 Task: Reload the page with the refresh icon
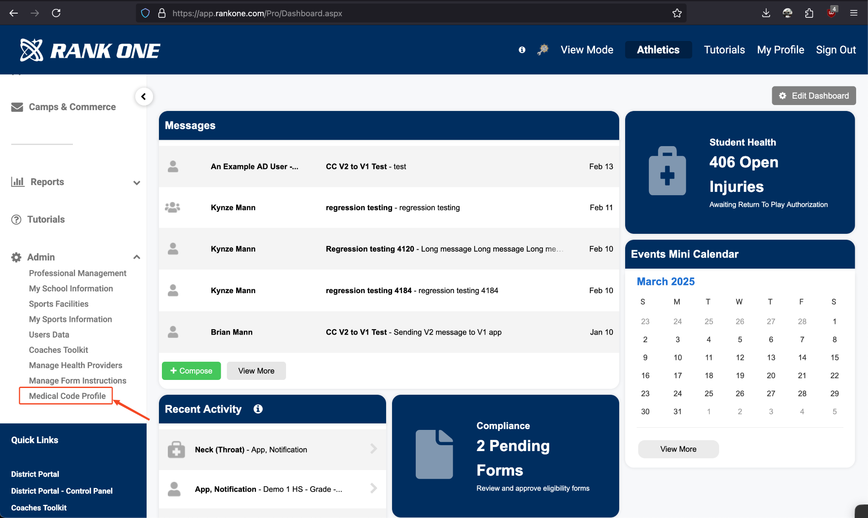point(56,13)
